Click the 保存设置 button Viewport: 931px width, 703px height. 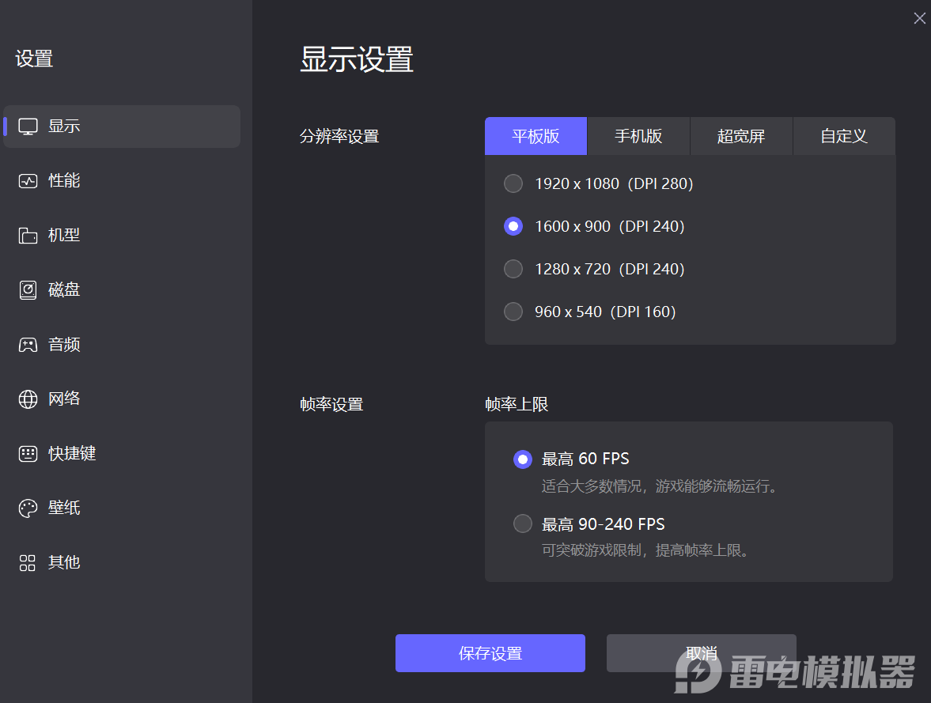click(490, 653)
